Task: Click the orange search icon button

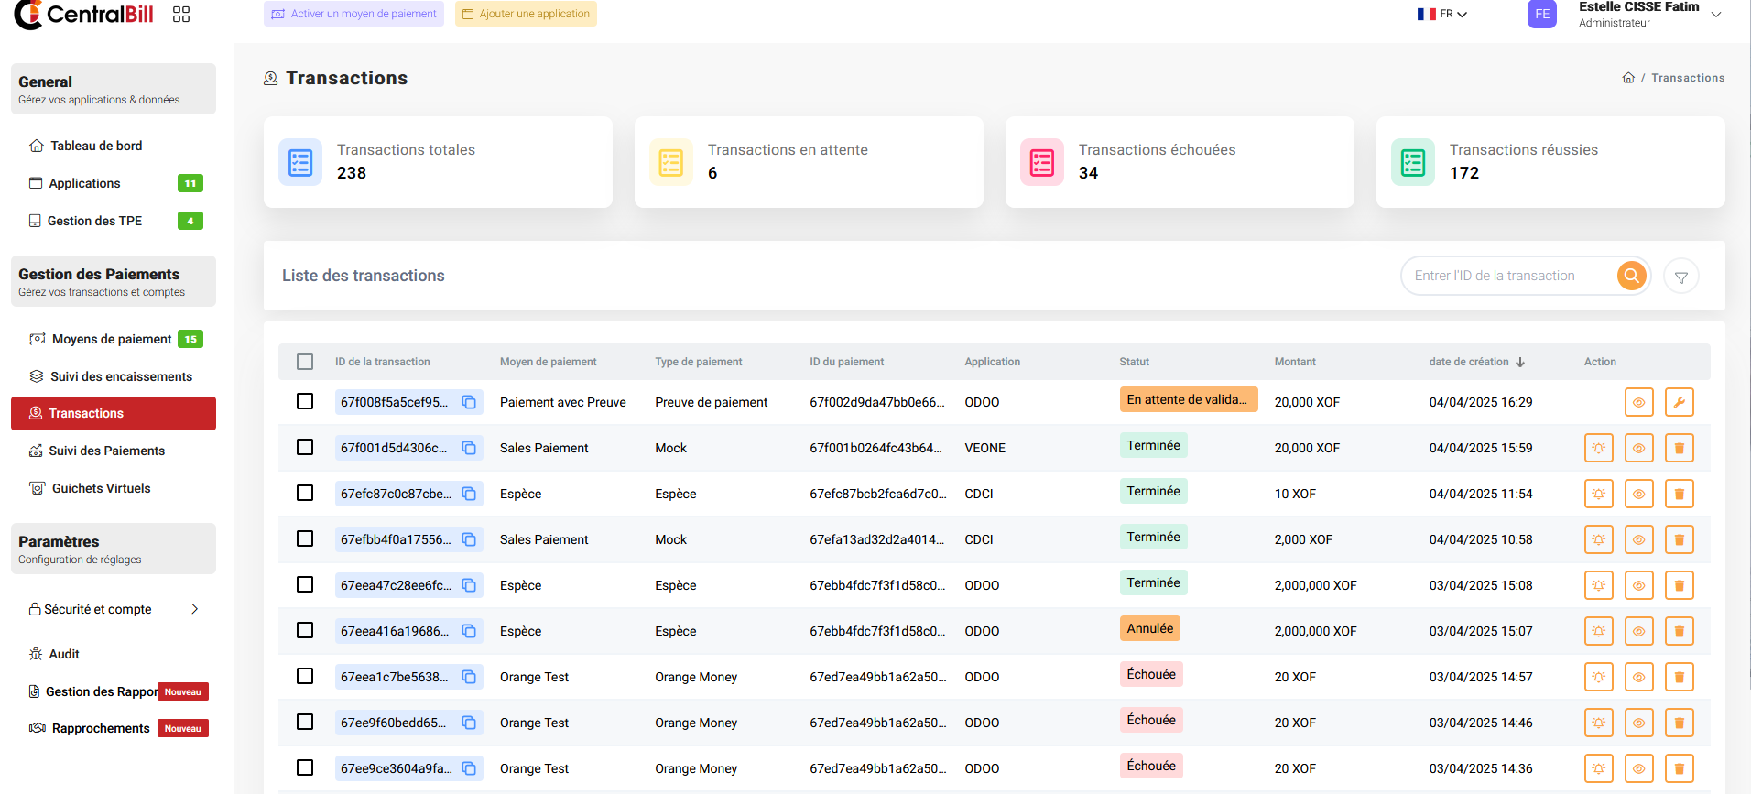Action: tap(1631, 276)
